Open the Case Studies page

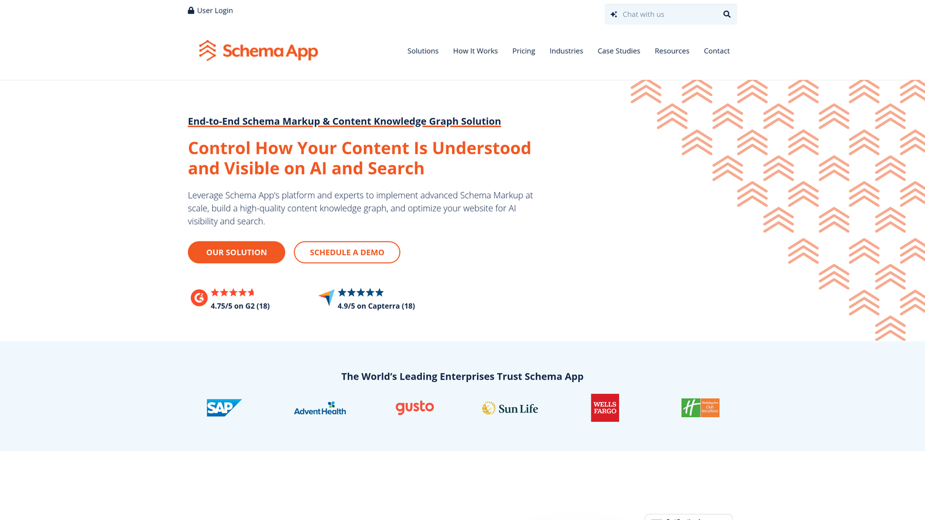[x=619, y=51]
